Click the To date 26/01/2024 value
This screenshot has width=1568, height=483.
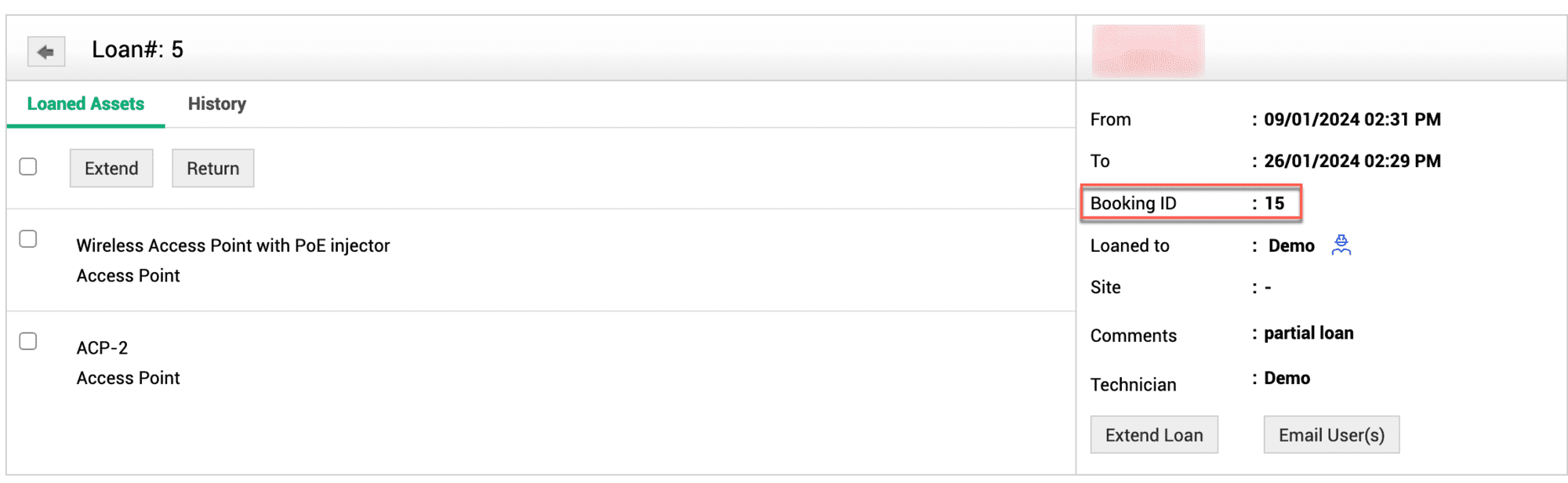(x=1352, y=161)
